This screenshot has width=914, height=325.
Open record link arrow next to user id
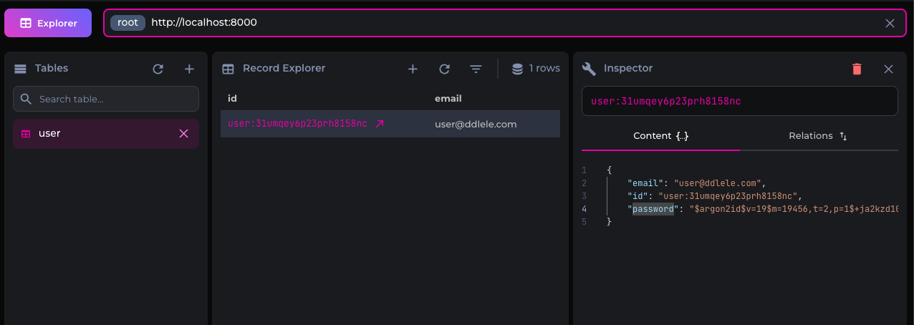[x=380, y=124]
